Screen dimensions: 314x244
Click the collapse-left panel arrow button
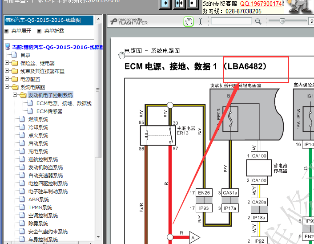pyautogui.click(x=193, y=4)
